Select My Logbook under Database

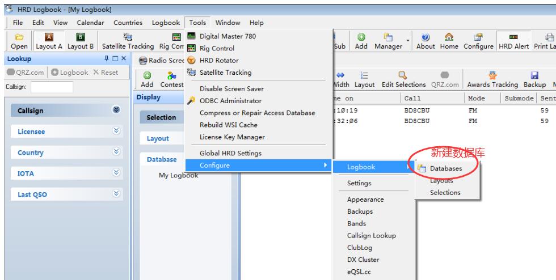coord(179,175)
